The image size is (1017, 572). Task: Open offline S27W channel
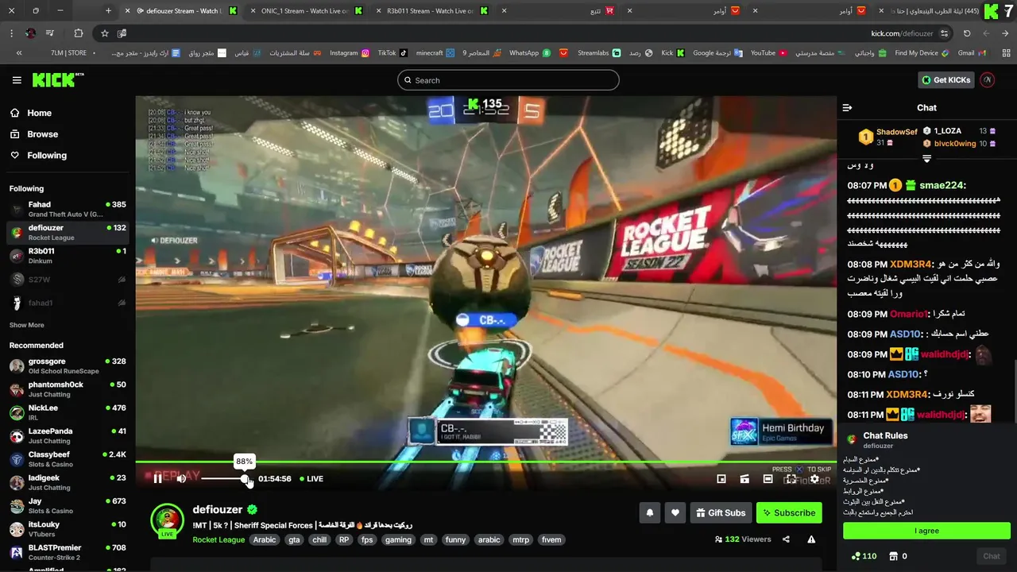(68, 280)
